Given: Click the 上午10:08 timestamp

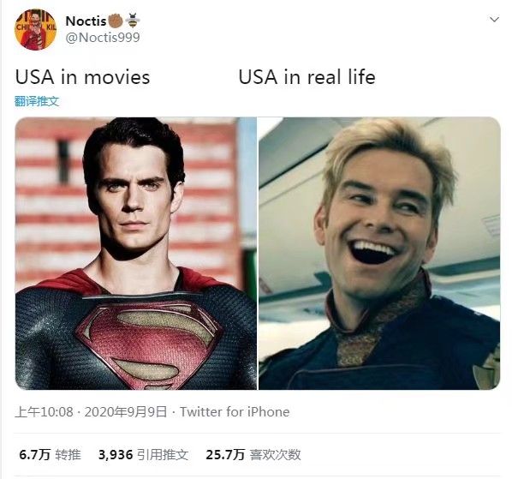Looking at the screenshot, I should click(44, 411).
